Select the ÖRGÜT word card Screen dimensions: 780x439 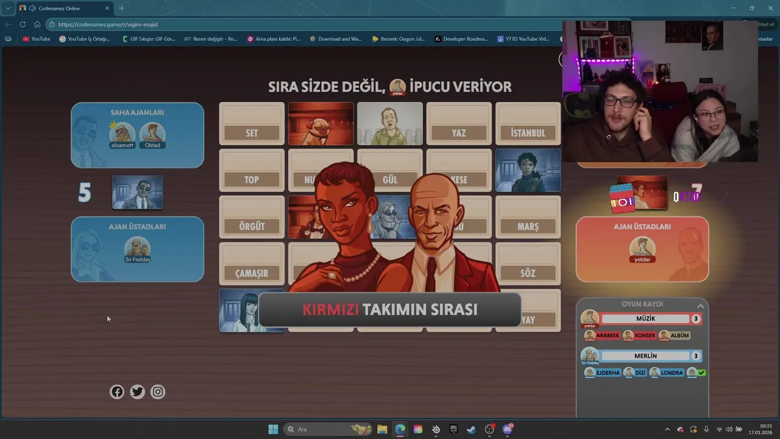(x=252, y=217)
